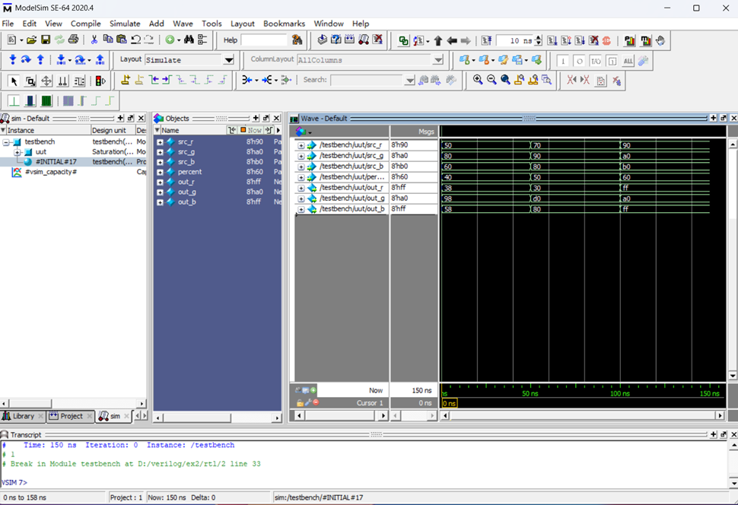This screenshot has width=738, height=505.
Task: Toggle the green event wave format button
Action: (x=46, y=100)
